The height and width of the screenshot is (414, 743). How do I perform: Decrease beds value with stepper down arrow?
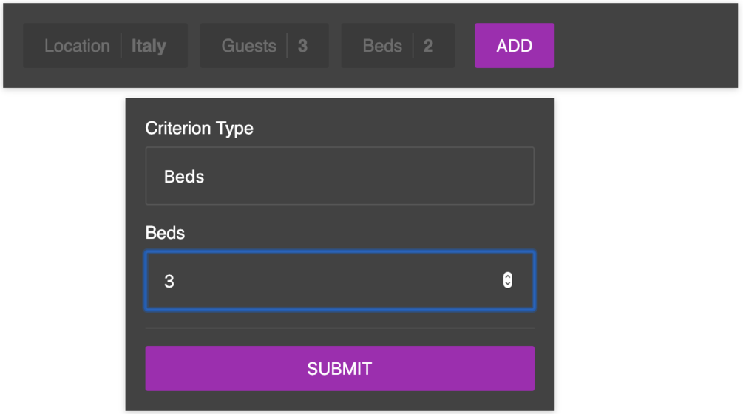click(507, 284)
